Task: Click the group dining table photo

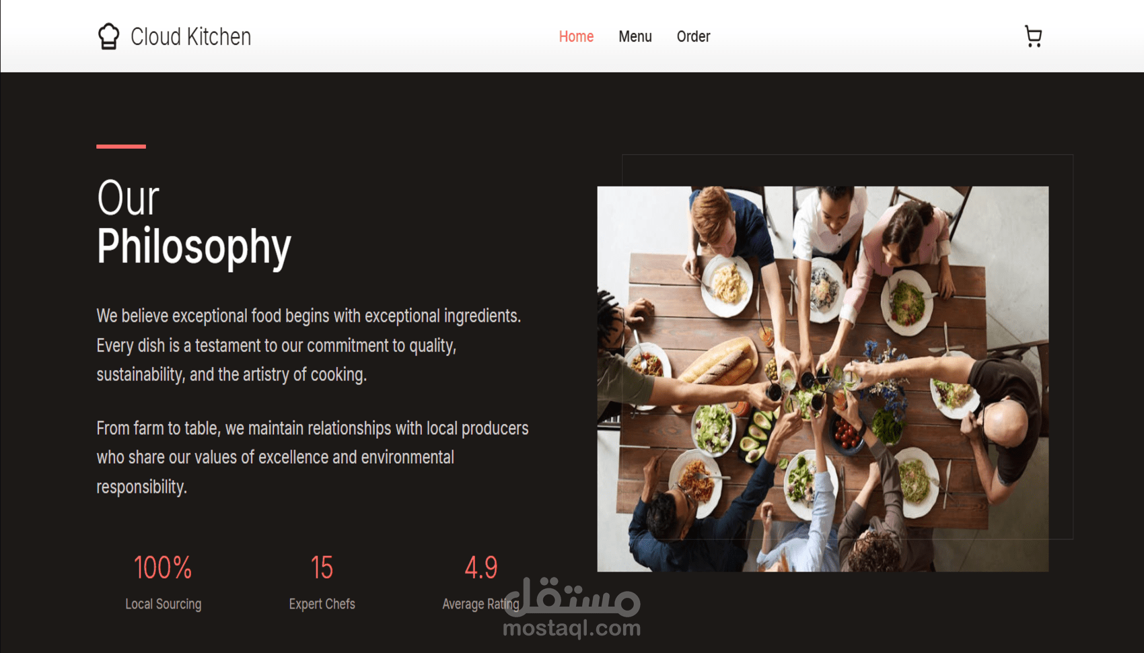Action: 822,379
